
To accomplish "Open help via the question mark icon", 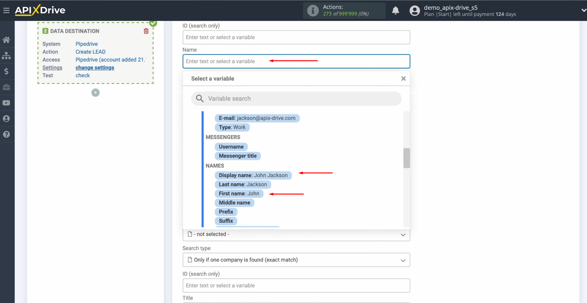I will pos(7,134).
